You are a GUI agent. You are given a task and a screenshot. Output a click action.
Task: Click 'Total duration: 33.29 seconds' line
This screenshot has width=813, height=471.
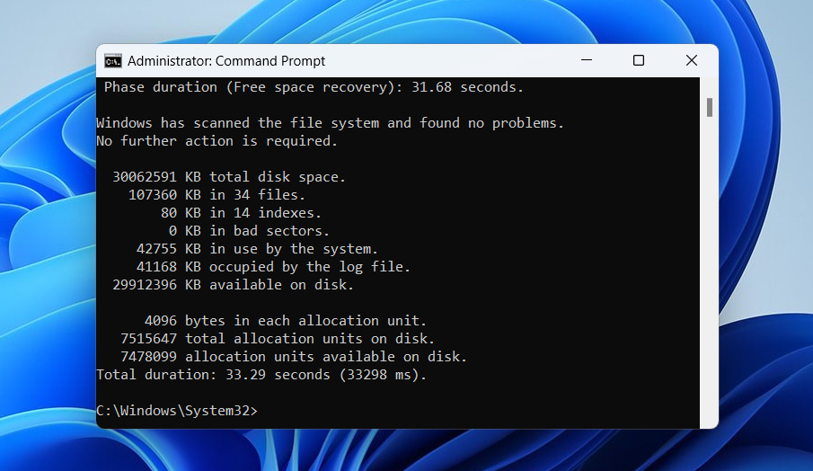pyautogui.click(x=261, y=375)
